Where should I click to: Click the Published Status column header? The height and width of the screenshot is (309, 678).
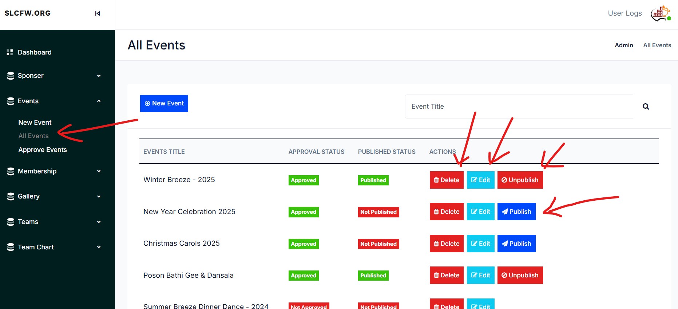386,152
